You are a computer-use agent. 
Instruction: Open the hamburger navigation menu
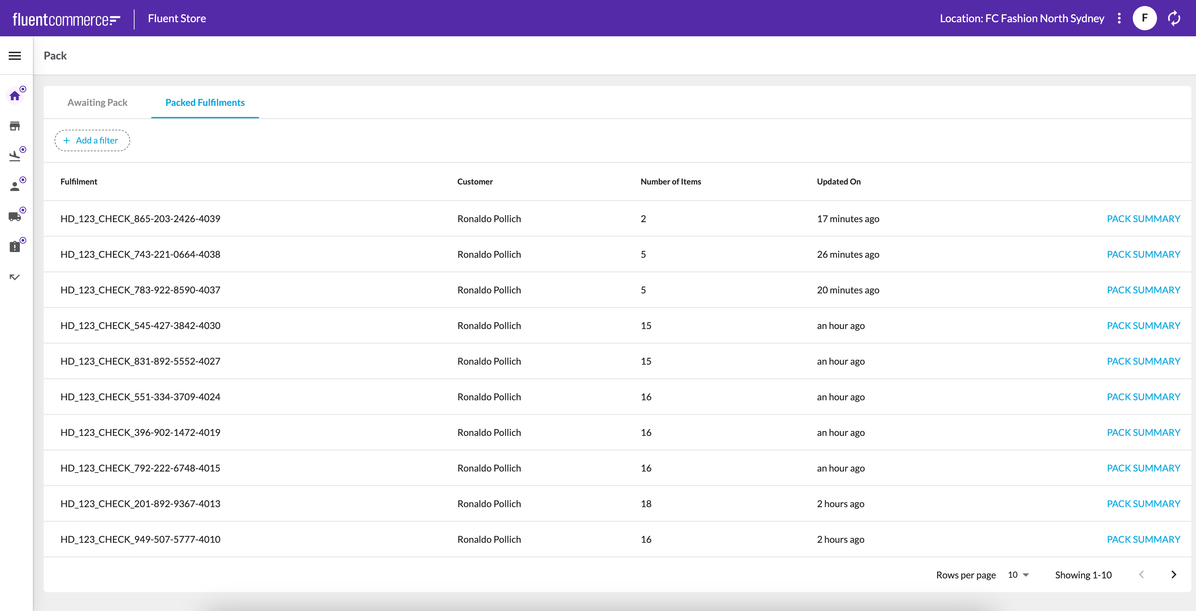(x=15, y=56)
